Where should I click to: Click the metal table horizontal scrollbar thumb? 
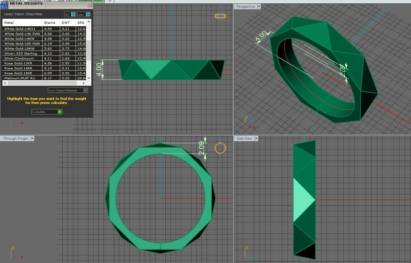(x=42, y=83)
